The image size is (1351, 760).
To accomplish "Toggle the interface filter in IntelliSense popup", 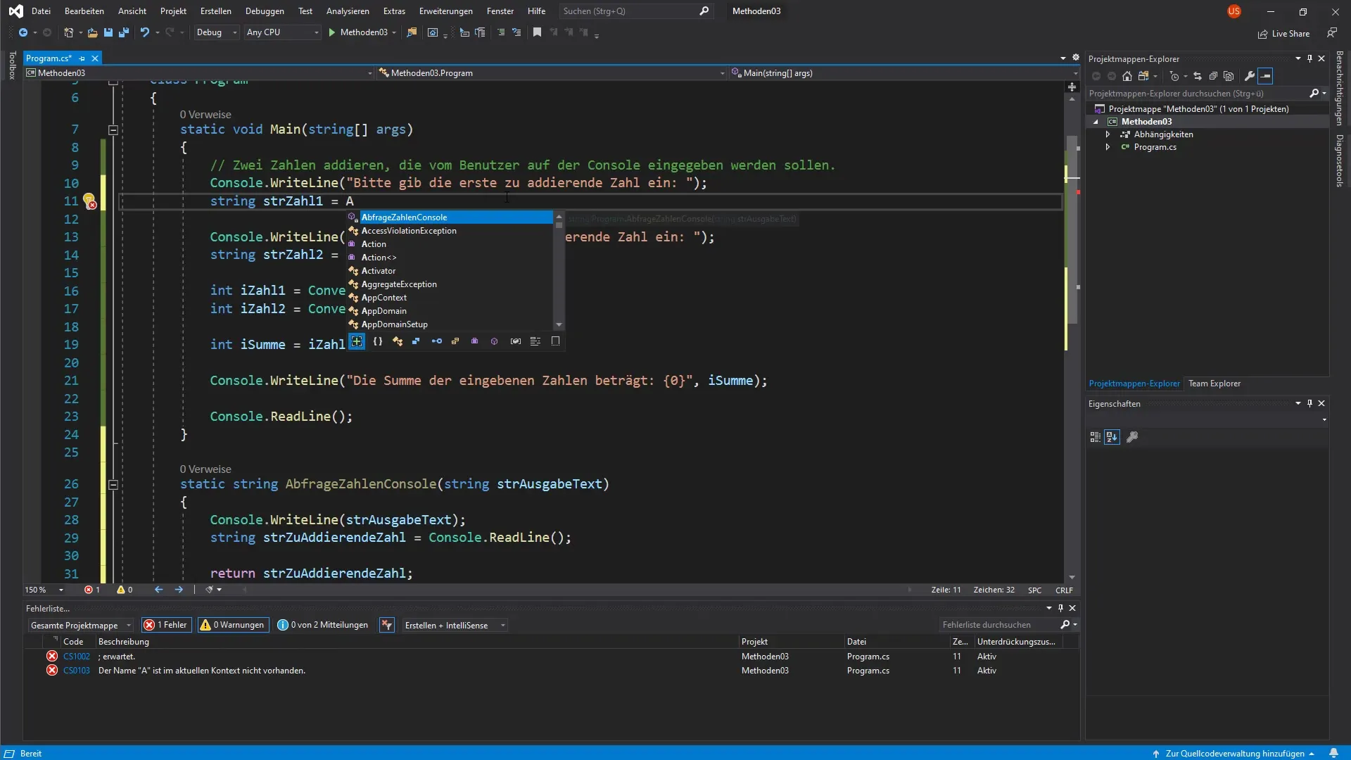I will (x=436, y=341).
